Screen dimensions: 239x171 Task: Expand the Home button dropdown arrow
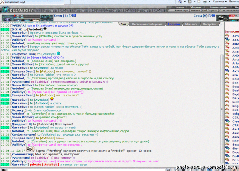coord(185,2)
